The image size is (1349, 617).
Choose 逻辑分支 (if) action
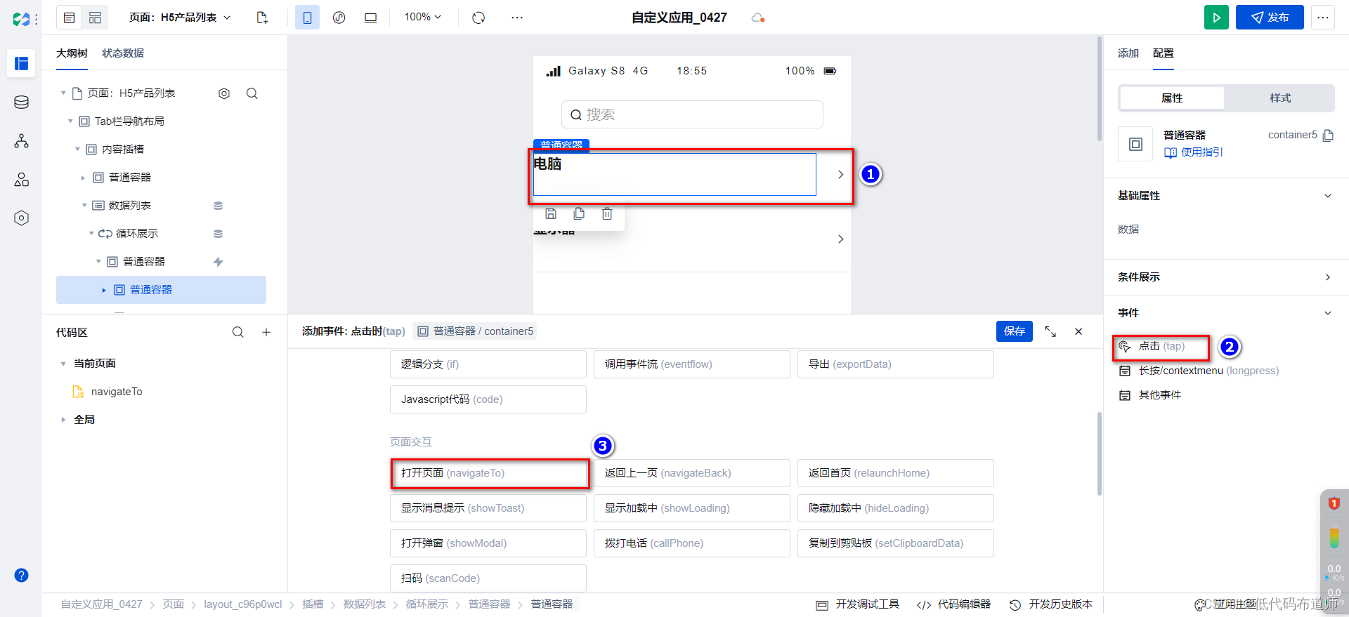(488, 364)
